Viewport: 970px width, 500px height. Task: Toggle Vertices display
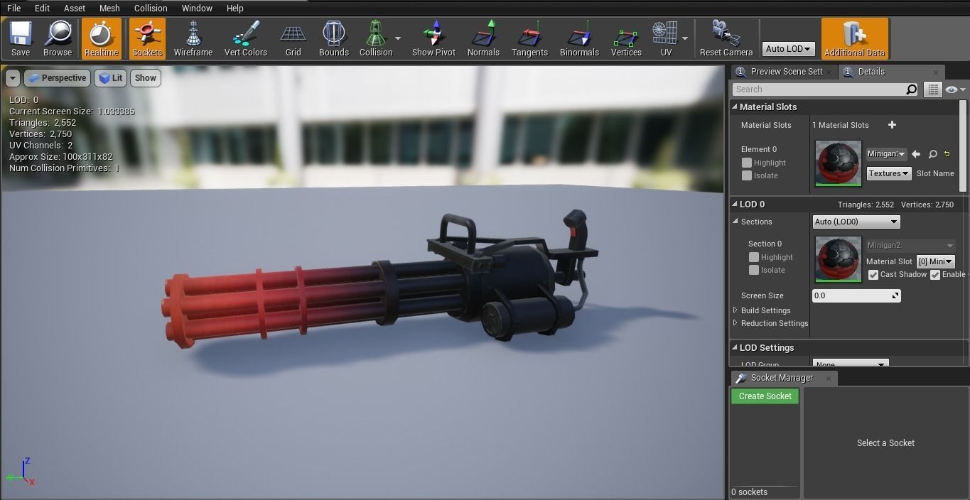pos(626,38)
